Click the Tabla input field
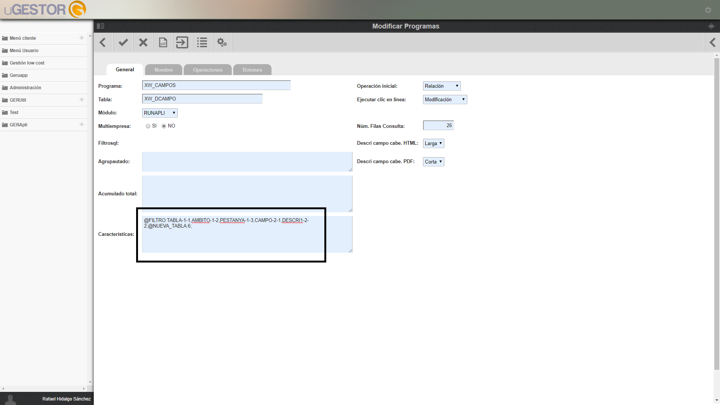Image resolution: width=720 pixels, height=405 pixels. click(202, 99)
